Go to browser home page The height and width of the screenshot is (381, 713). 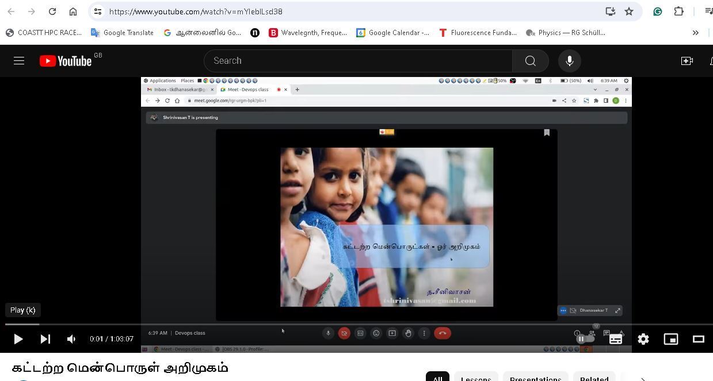[x=73, y=11]
